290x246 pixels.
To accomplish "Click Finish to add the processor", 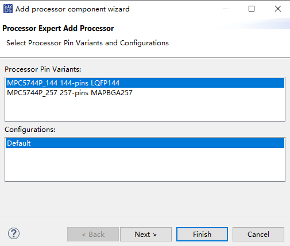I will 202,234.
